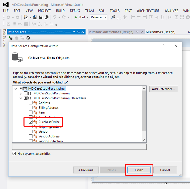Check the BillingAddress checkbox
Screen dimensions: 190x189
[31, 107]
